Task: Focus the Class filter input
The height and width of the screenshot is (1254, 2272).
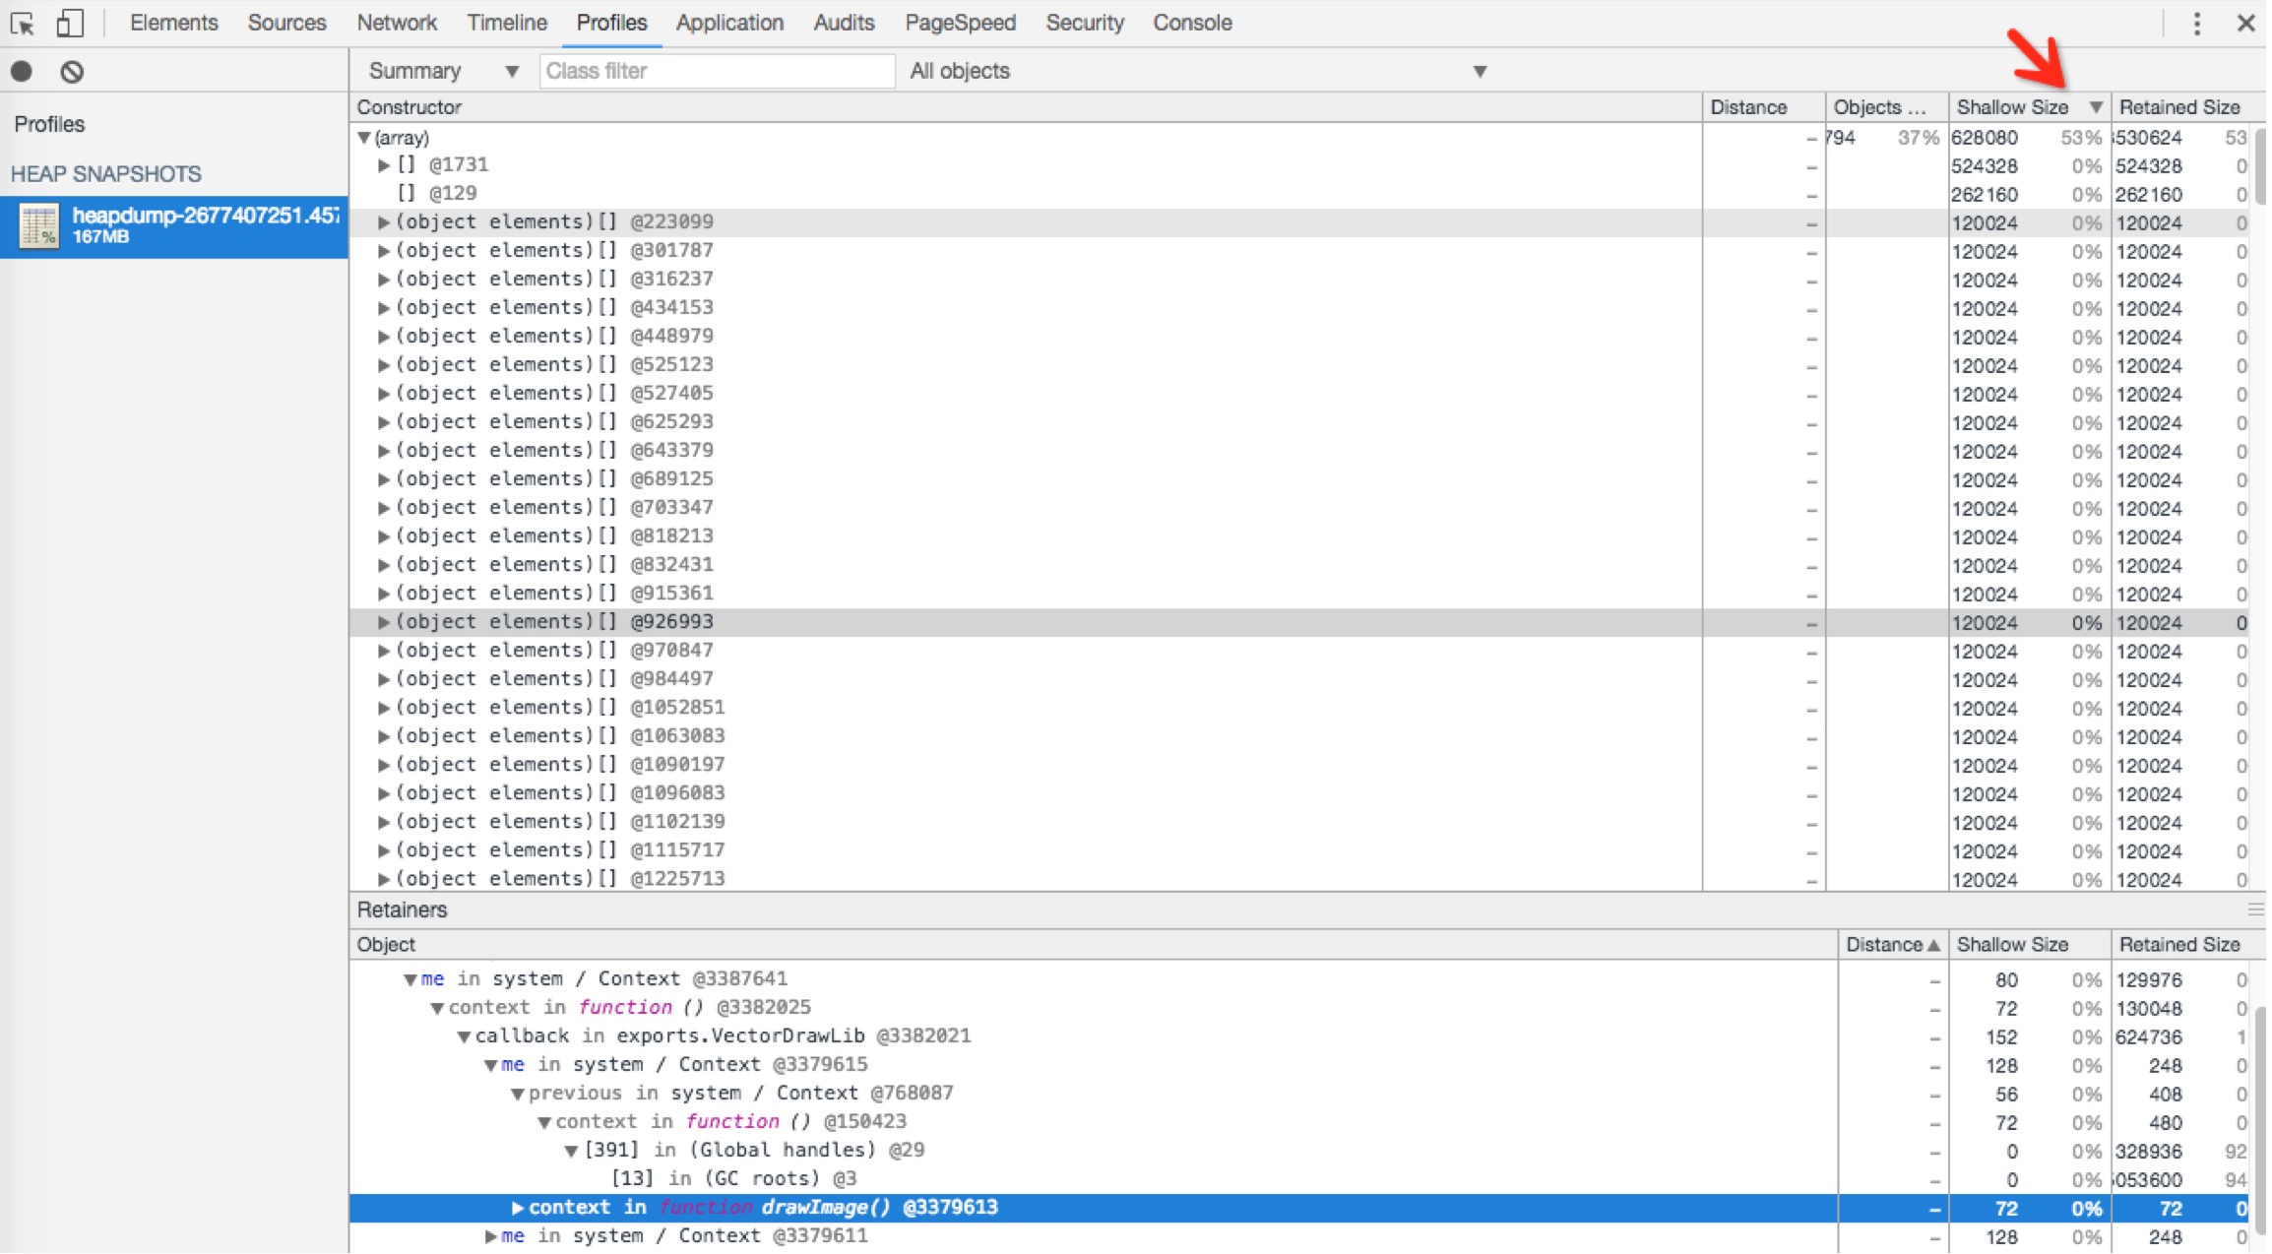Action: (717, 71)
